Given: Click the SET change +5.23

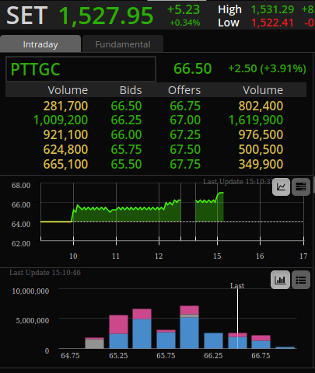Looking at the screenshot, I should click(184, 10).
